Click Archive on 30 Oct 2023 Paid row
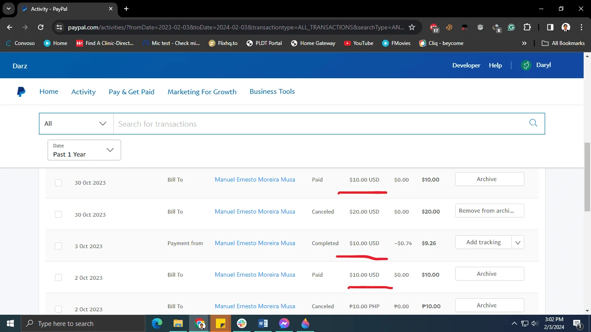 (490, 179)
